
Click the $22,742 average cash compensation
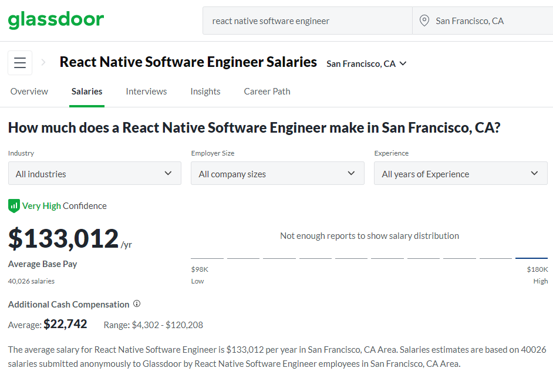65,324
